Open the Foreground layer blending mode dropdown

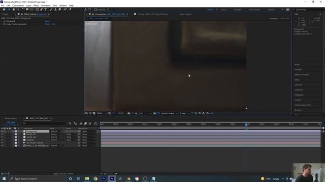coord(55,131)
